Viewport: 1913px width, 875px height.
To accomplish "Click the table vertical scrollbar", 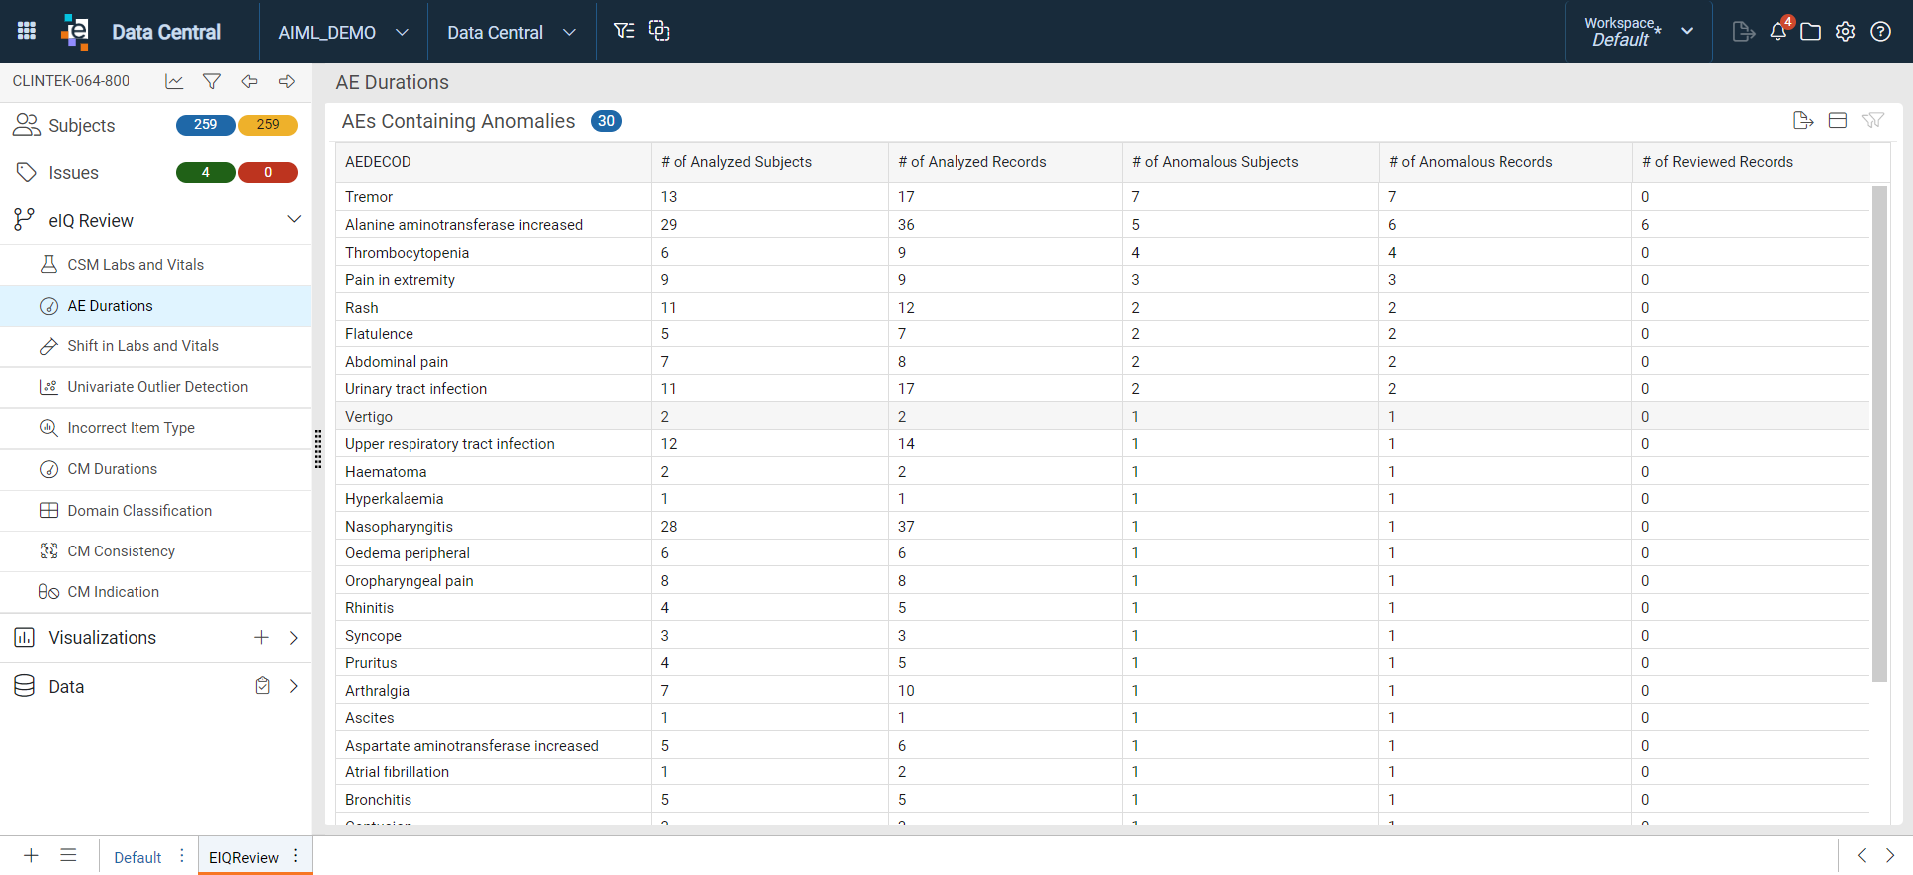I will 1879,433.
